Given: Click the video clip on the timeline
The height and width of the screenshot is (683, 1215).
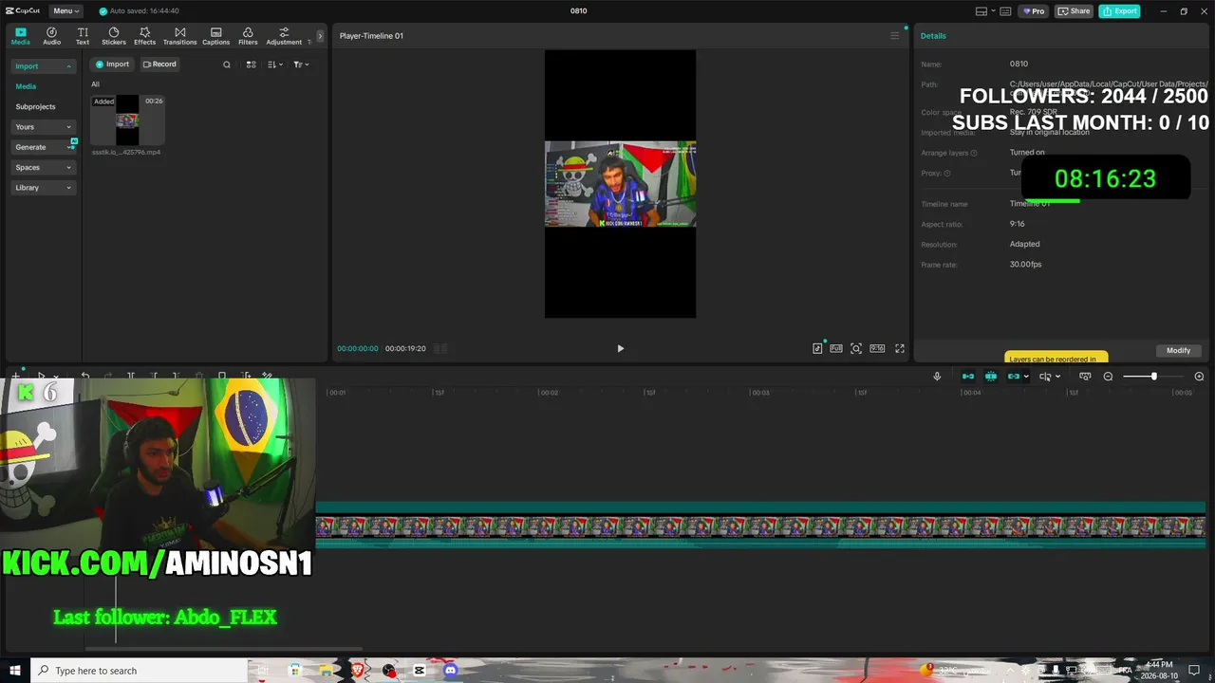Looking at the screenshot, I should click(x=760, y=526).
